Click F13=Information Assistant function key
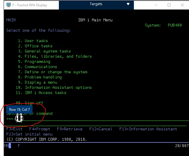The height and width of the screenshot is (156, 189). click(148, 129)
